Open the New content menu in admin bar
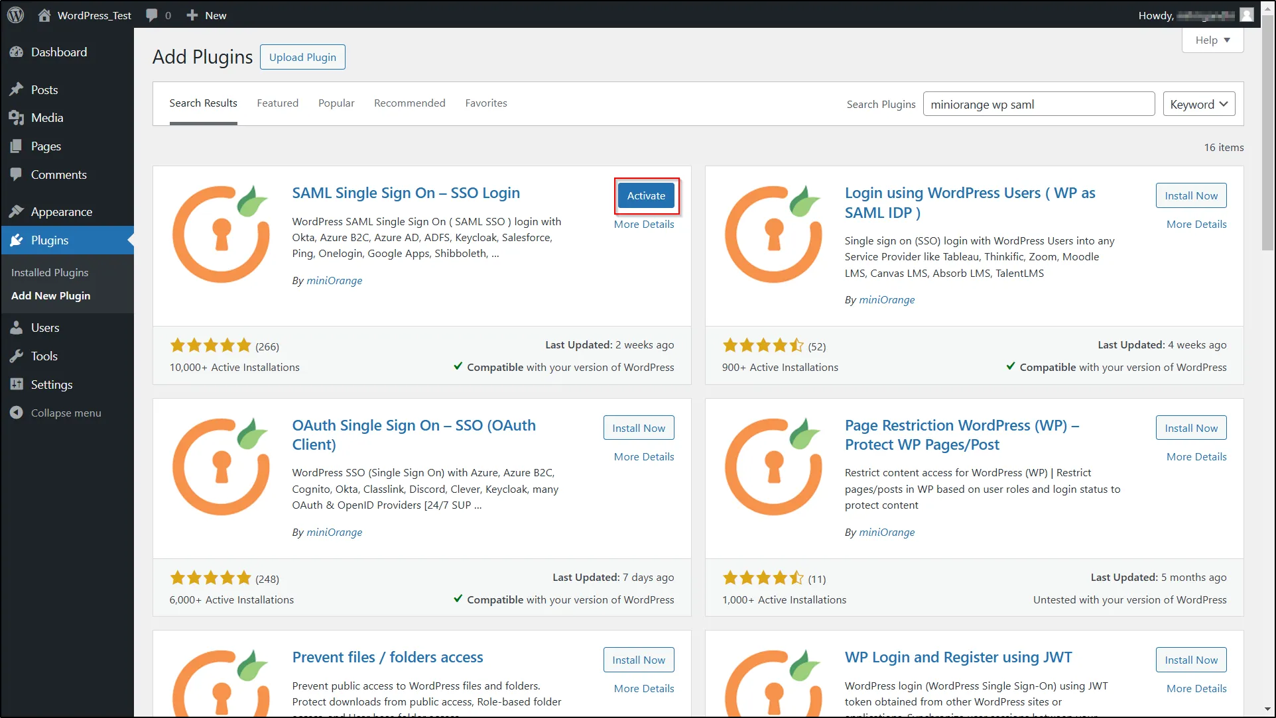Image resolution: width=1276 pixels, height=718 pixels. (206, 15)
